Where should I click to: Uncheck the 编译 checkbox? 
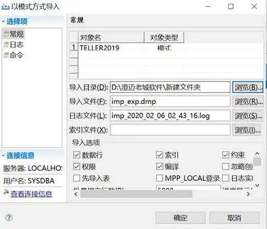click(159, 167)
